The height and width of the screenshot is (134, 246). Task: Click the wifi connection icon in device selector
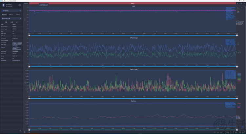pos(19,11)
